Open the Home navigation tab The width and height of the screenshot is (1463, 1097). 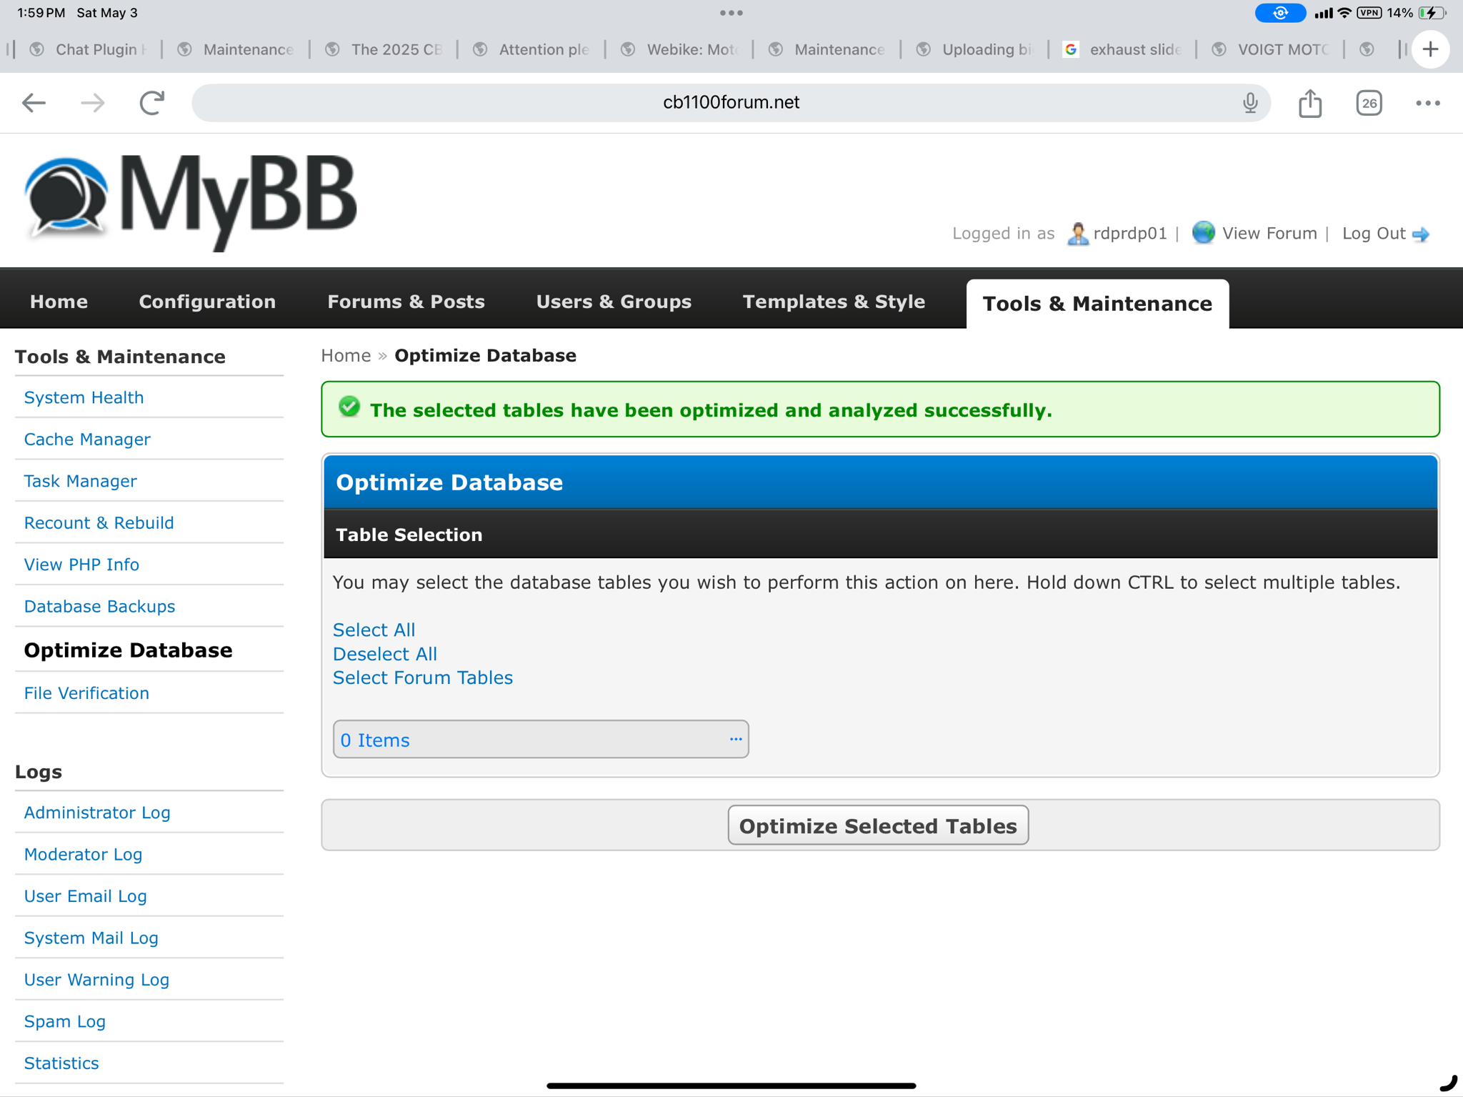click(59, 302)
